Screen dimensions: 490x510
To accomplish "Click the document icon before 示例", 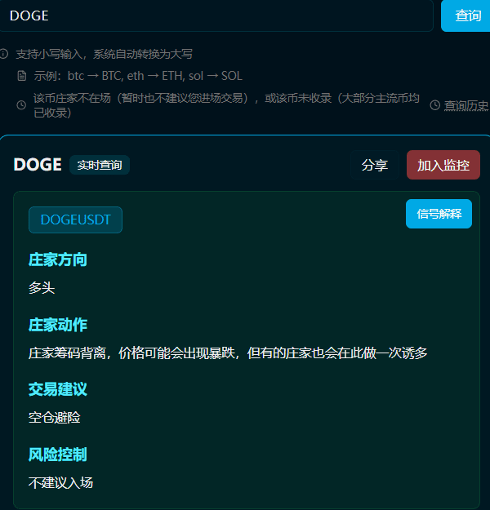I will coord(22,76).
